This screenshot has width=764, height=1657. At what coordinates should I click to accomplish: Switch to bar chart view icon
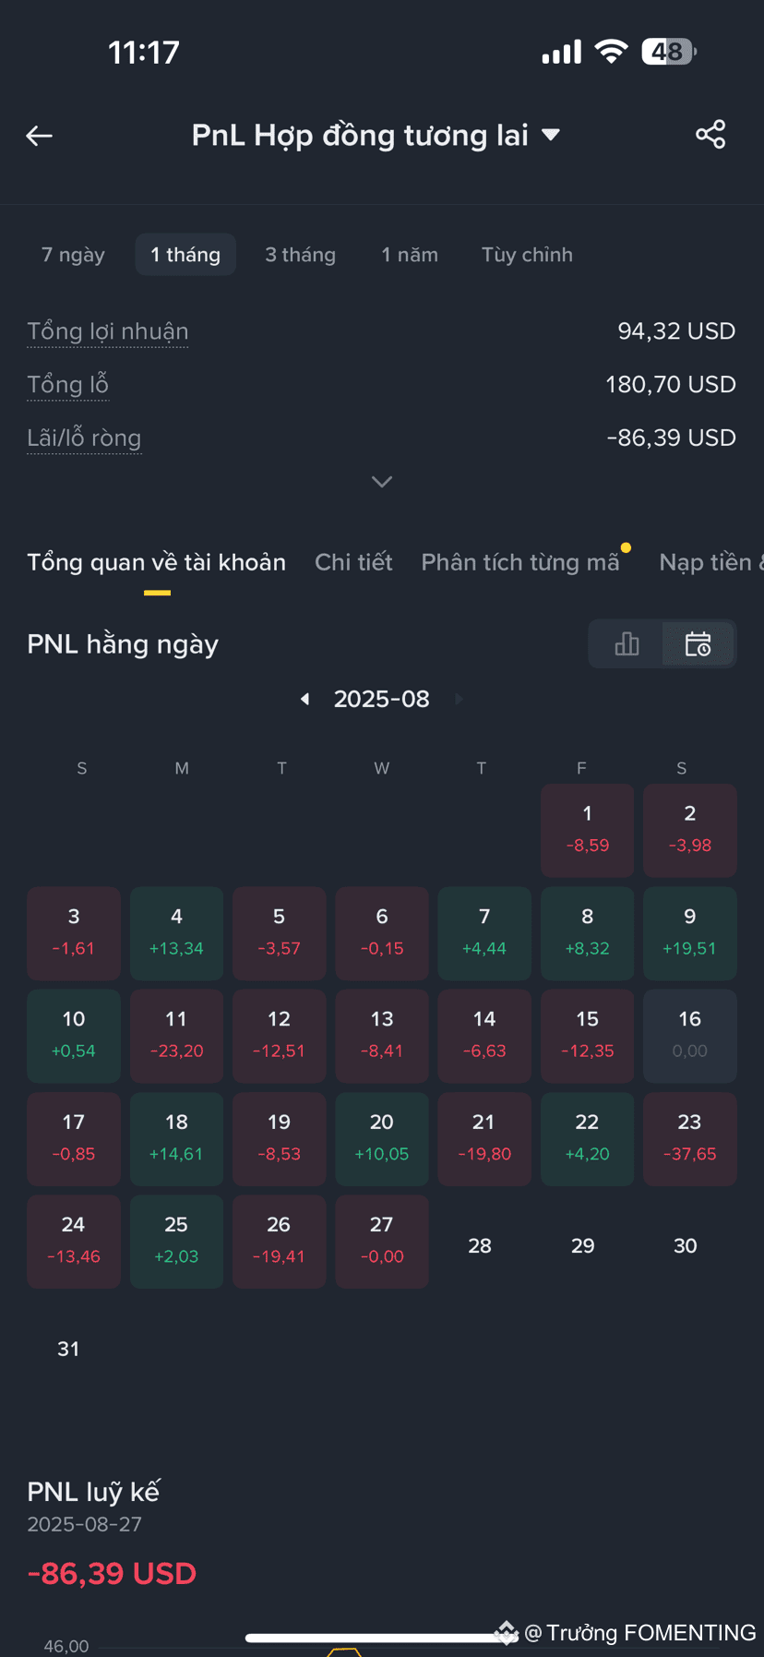pyautogui.click(x=627, y=643)
